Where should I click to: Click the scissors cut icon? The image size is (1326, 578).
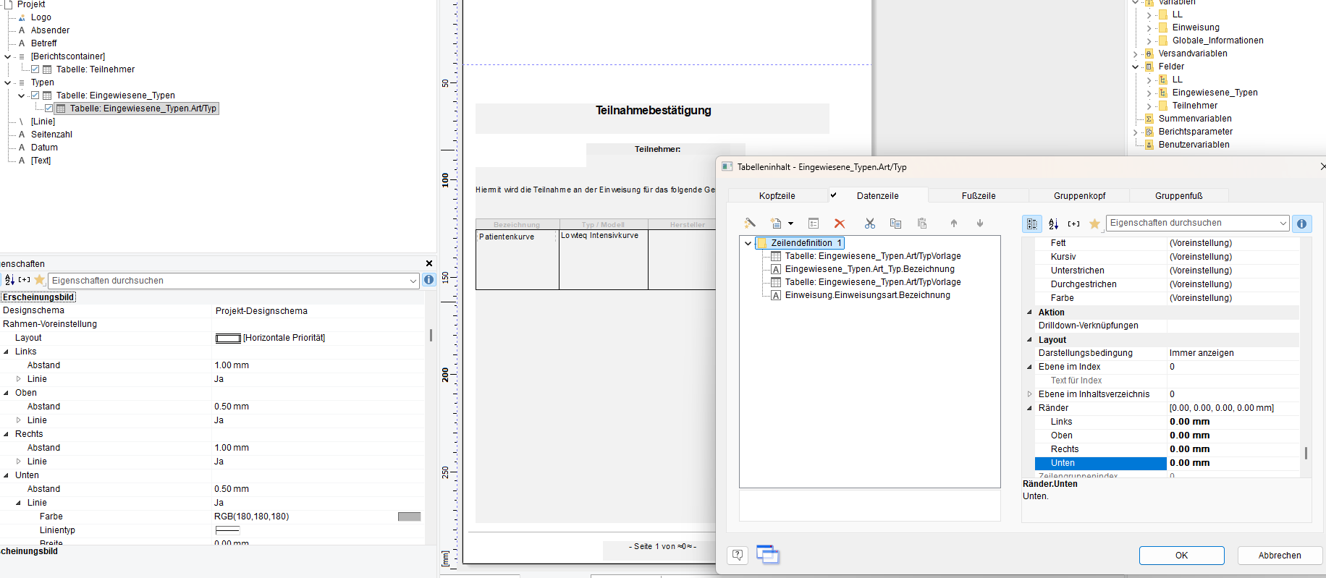[x=869, y=224]
